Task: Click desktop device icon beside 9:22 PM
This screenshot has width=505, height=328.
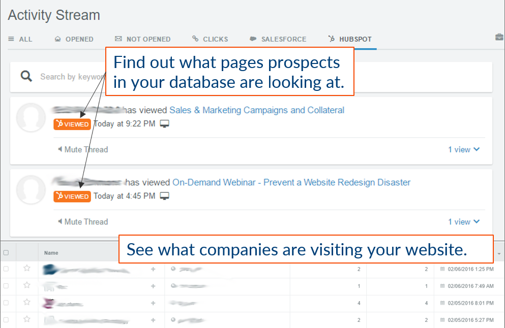Action: (165, 124)
